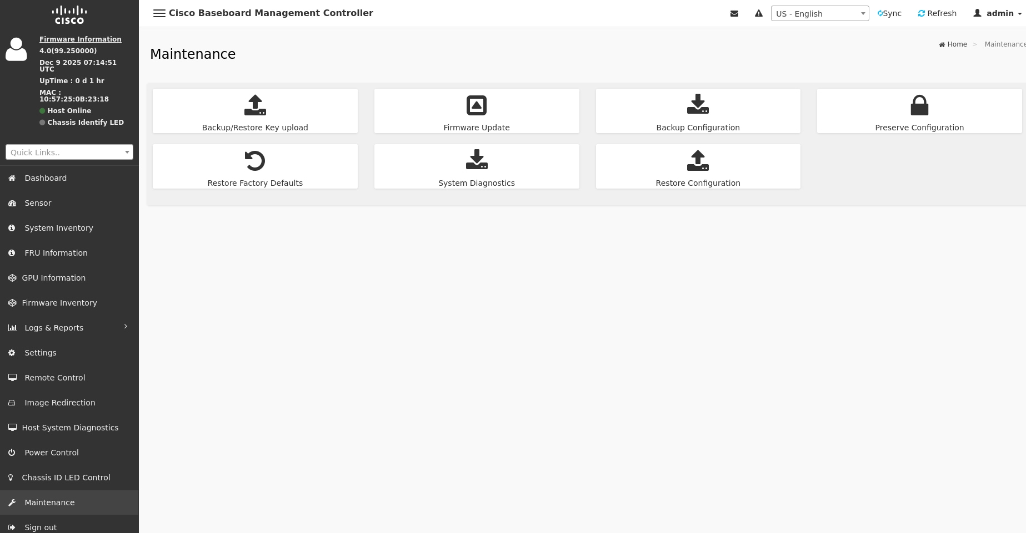Image resolution: width=1026 pixels, height=533 pixels.
Task: Click the Logs & Reports chart icon
Action: [13, 328]
